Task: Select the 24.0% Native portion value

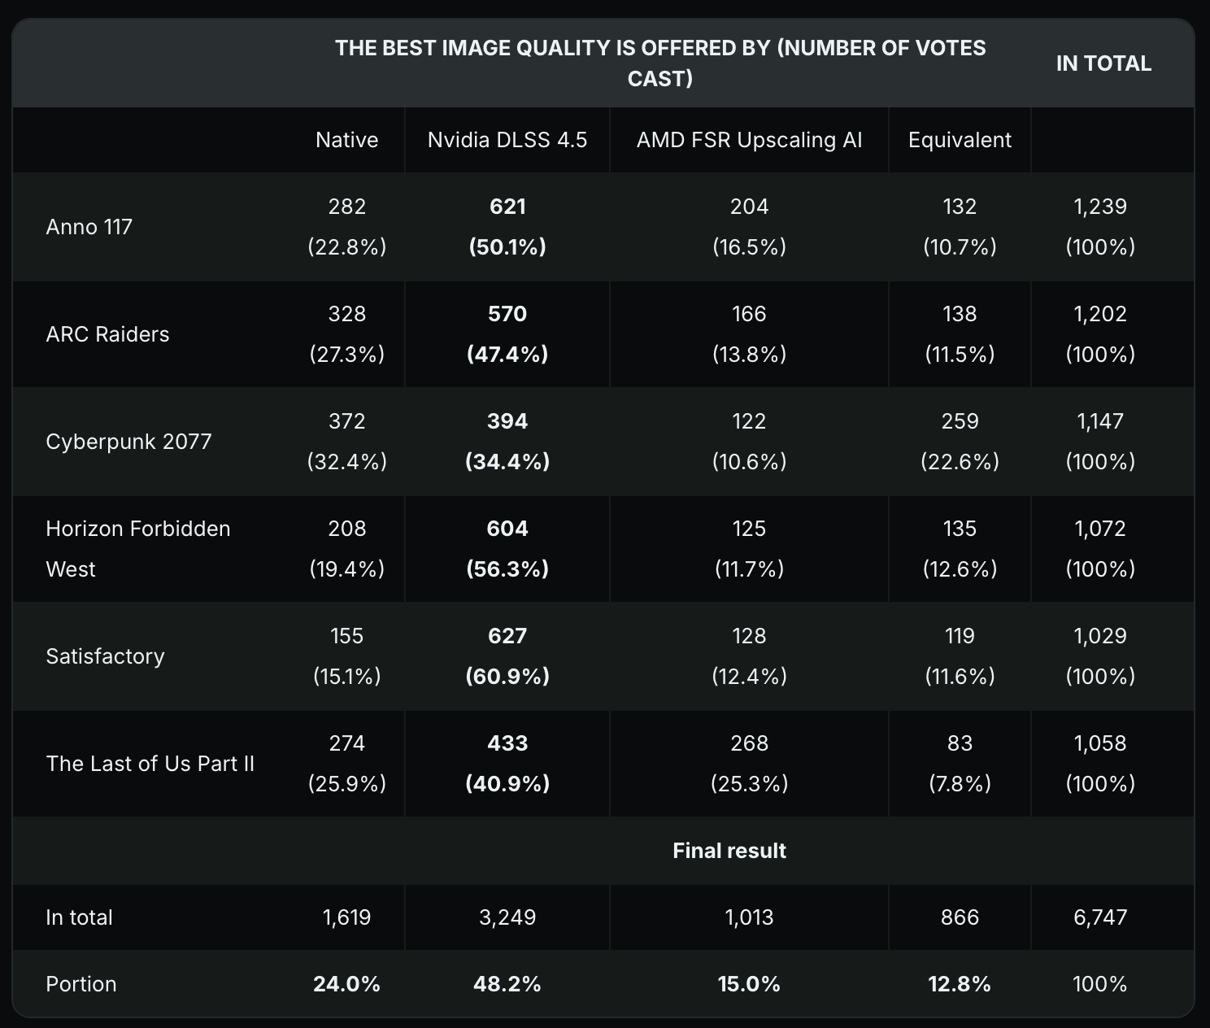Action: (346, 984)
